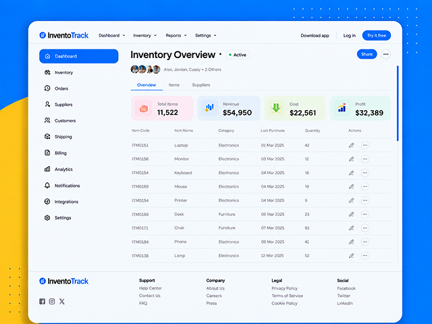Click the Share button

point(367,54)
